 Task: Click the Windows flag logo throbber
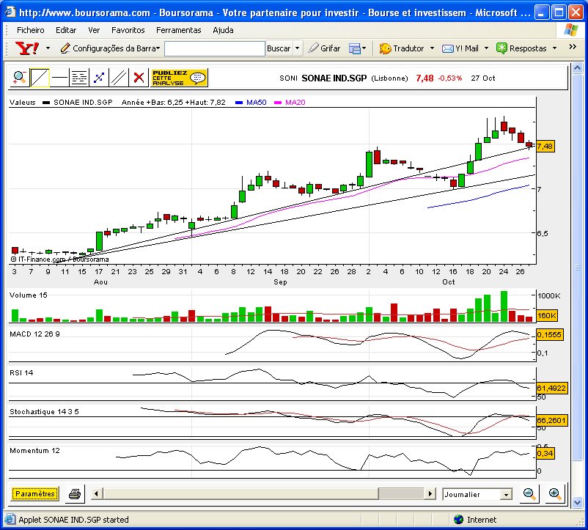click(570, 29)
